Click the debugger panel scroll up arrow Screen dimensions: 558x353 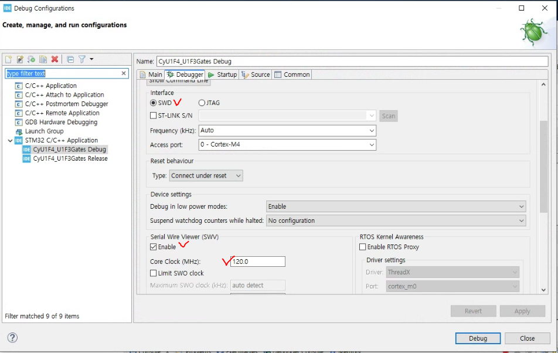(x=543, y=84)
